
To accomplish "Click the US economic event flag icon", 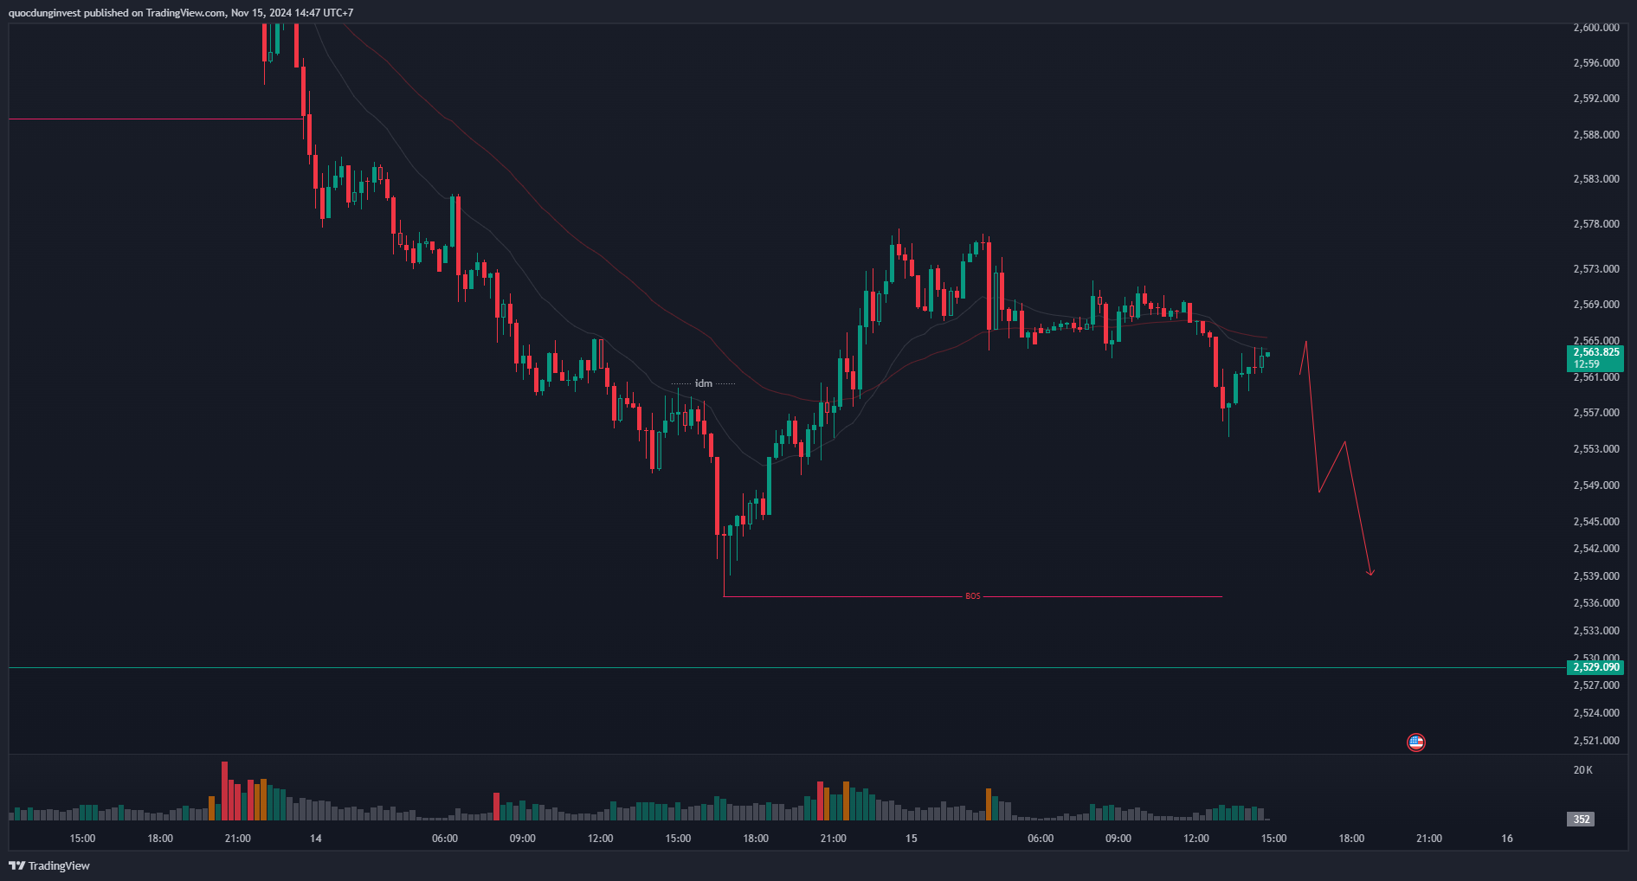I will pos(1415,743).
